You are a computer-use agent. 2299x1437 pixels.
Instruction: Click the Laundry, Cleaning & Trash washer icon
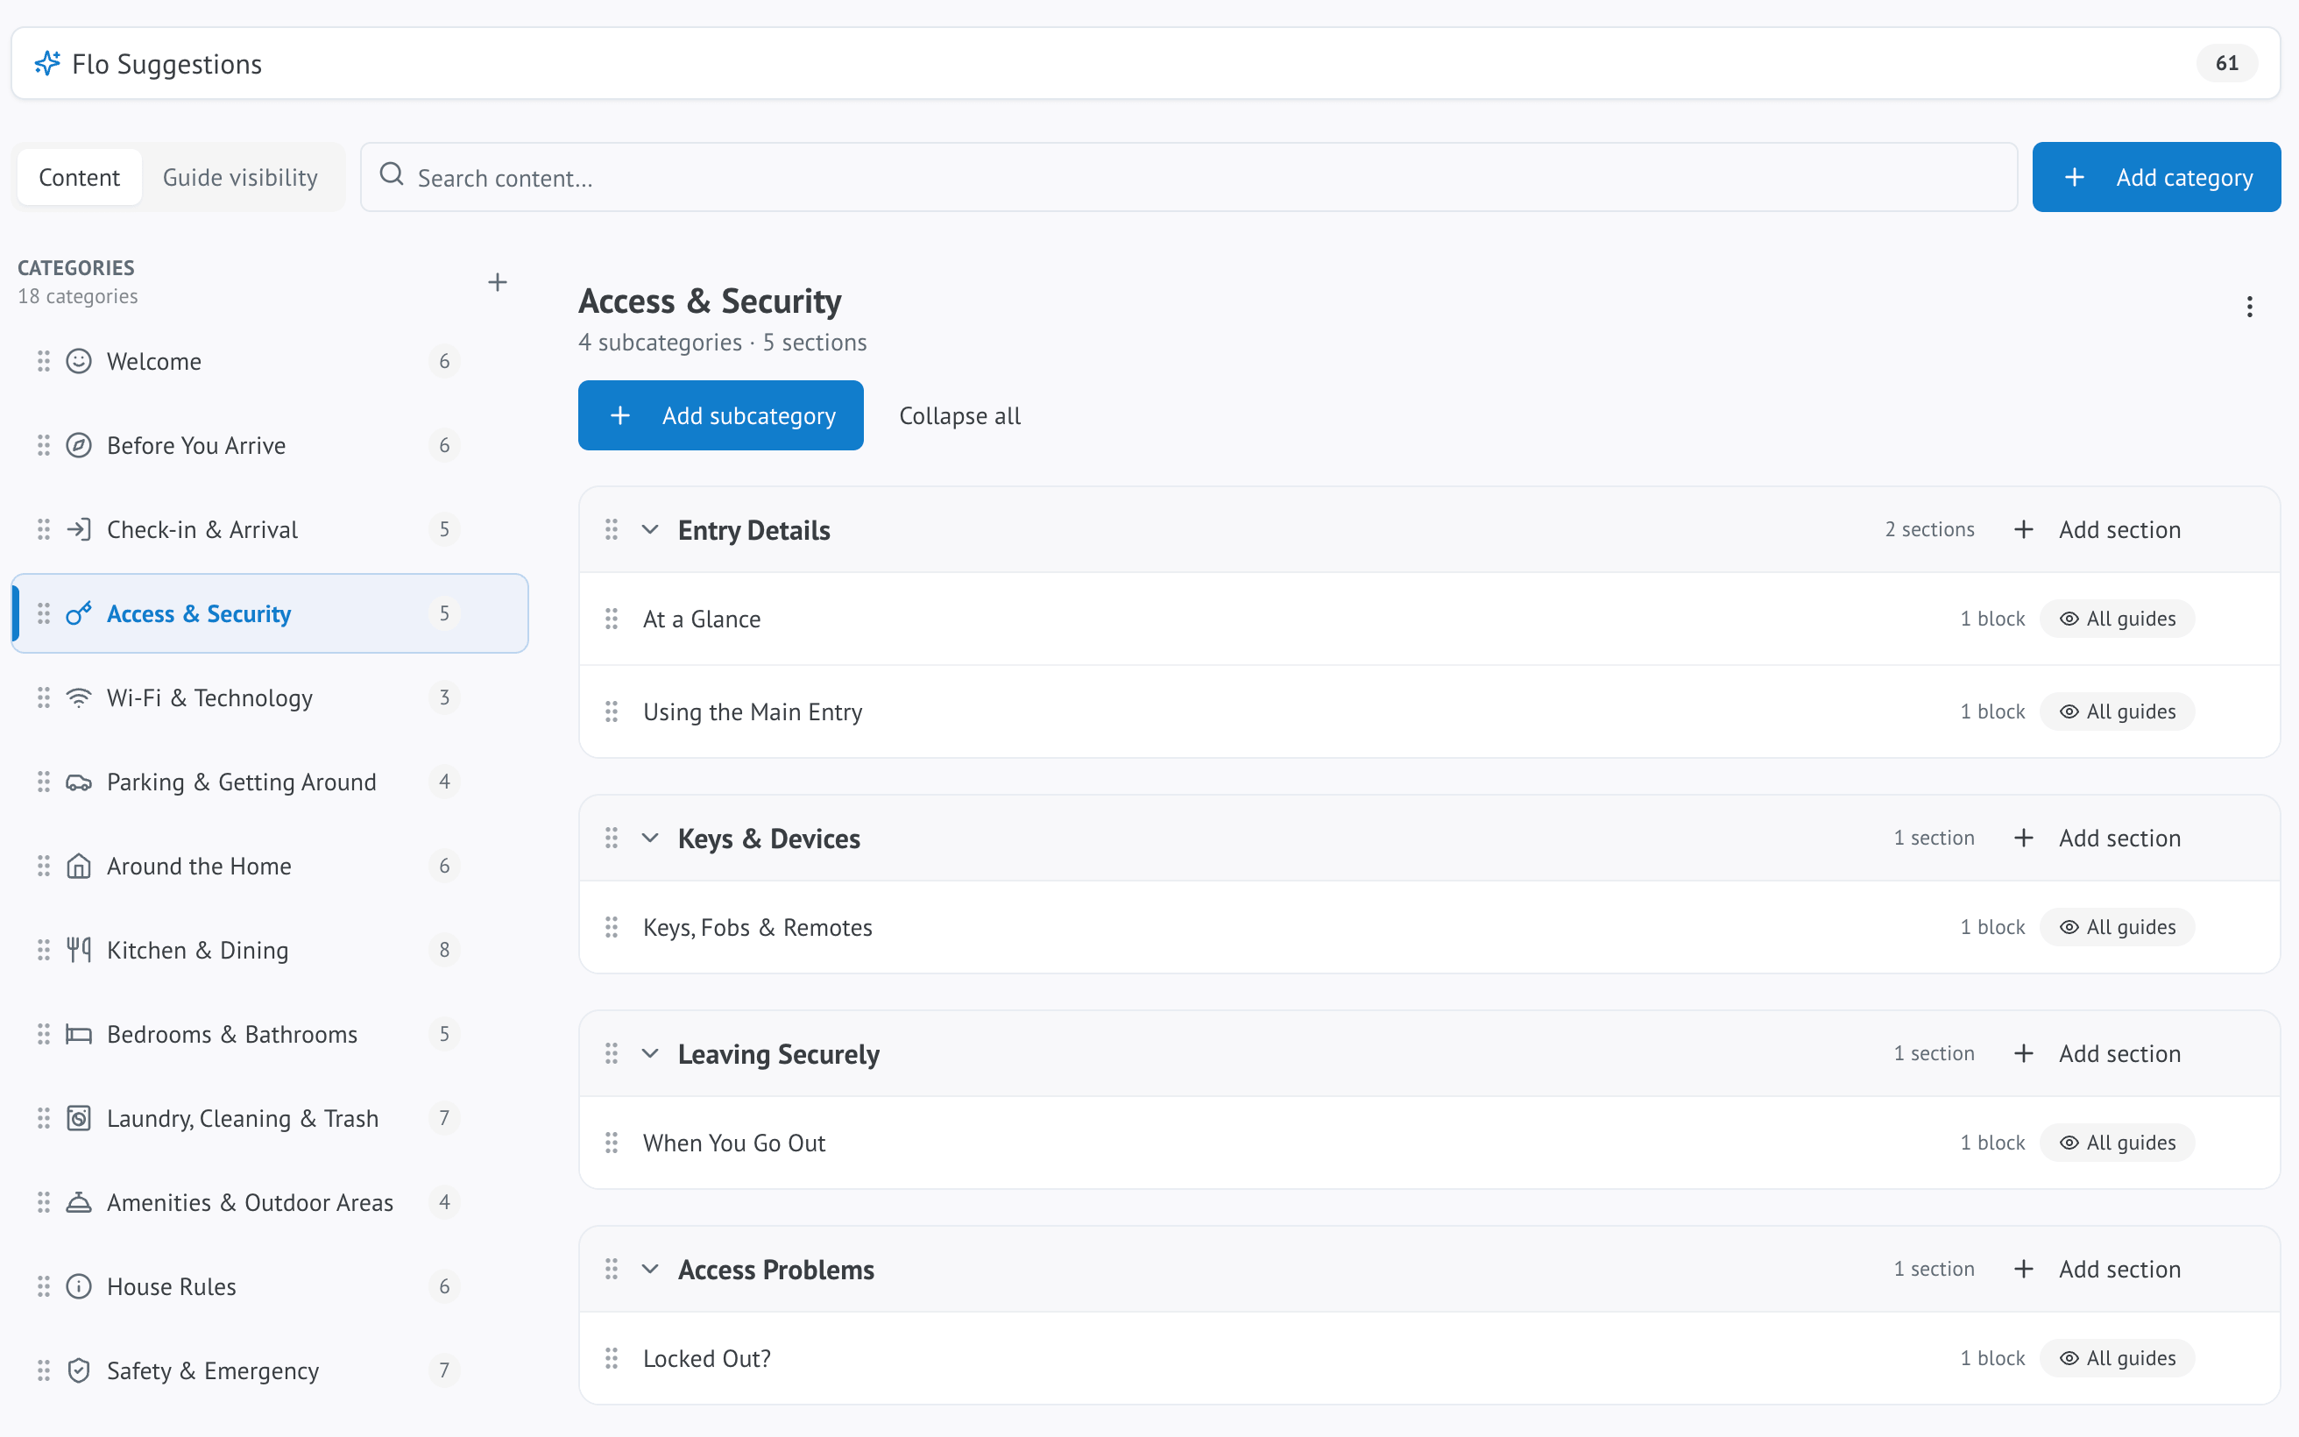pos(79,1119)
